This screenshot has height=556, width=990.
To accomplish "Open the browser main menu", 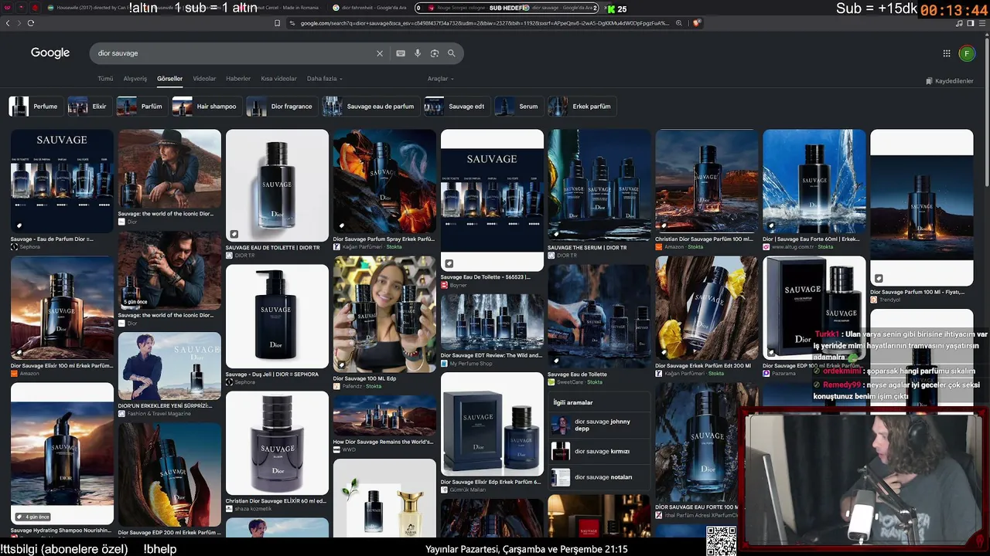I will point(981,23).
